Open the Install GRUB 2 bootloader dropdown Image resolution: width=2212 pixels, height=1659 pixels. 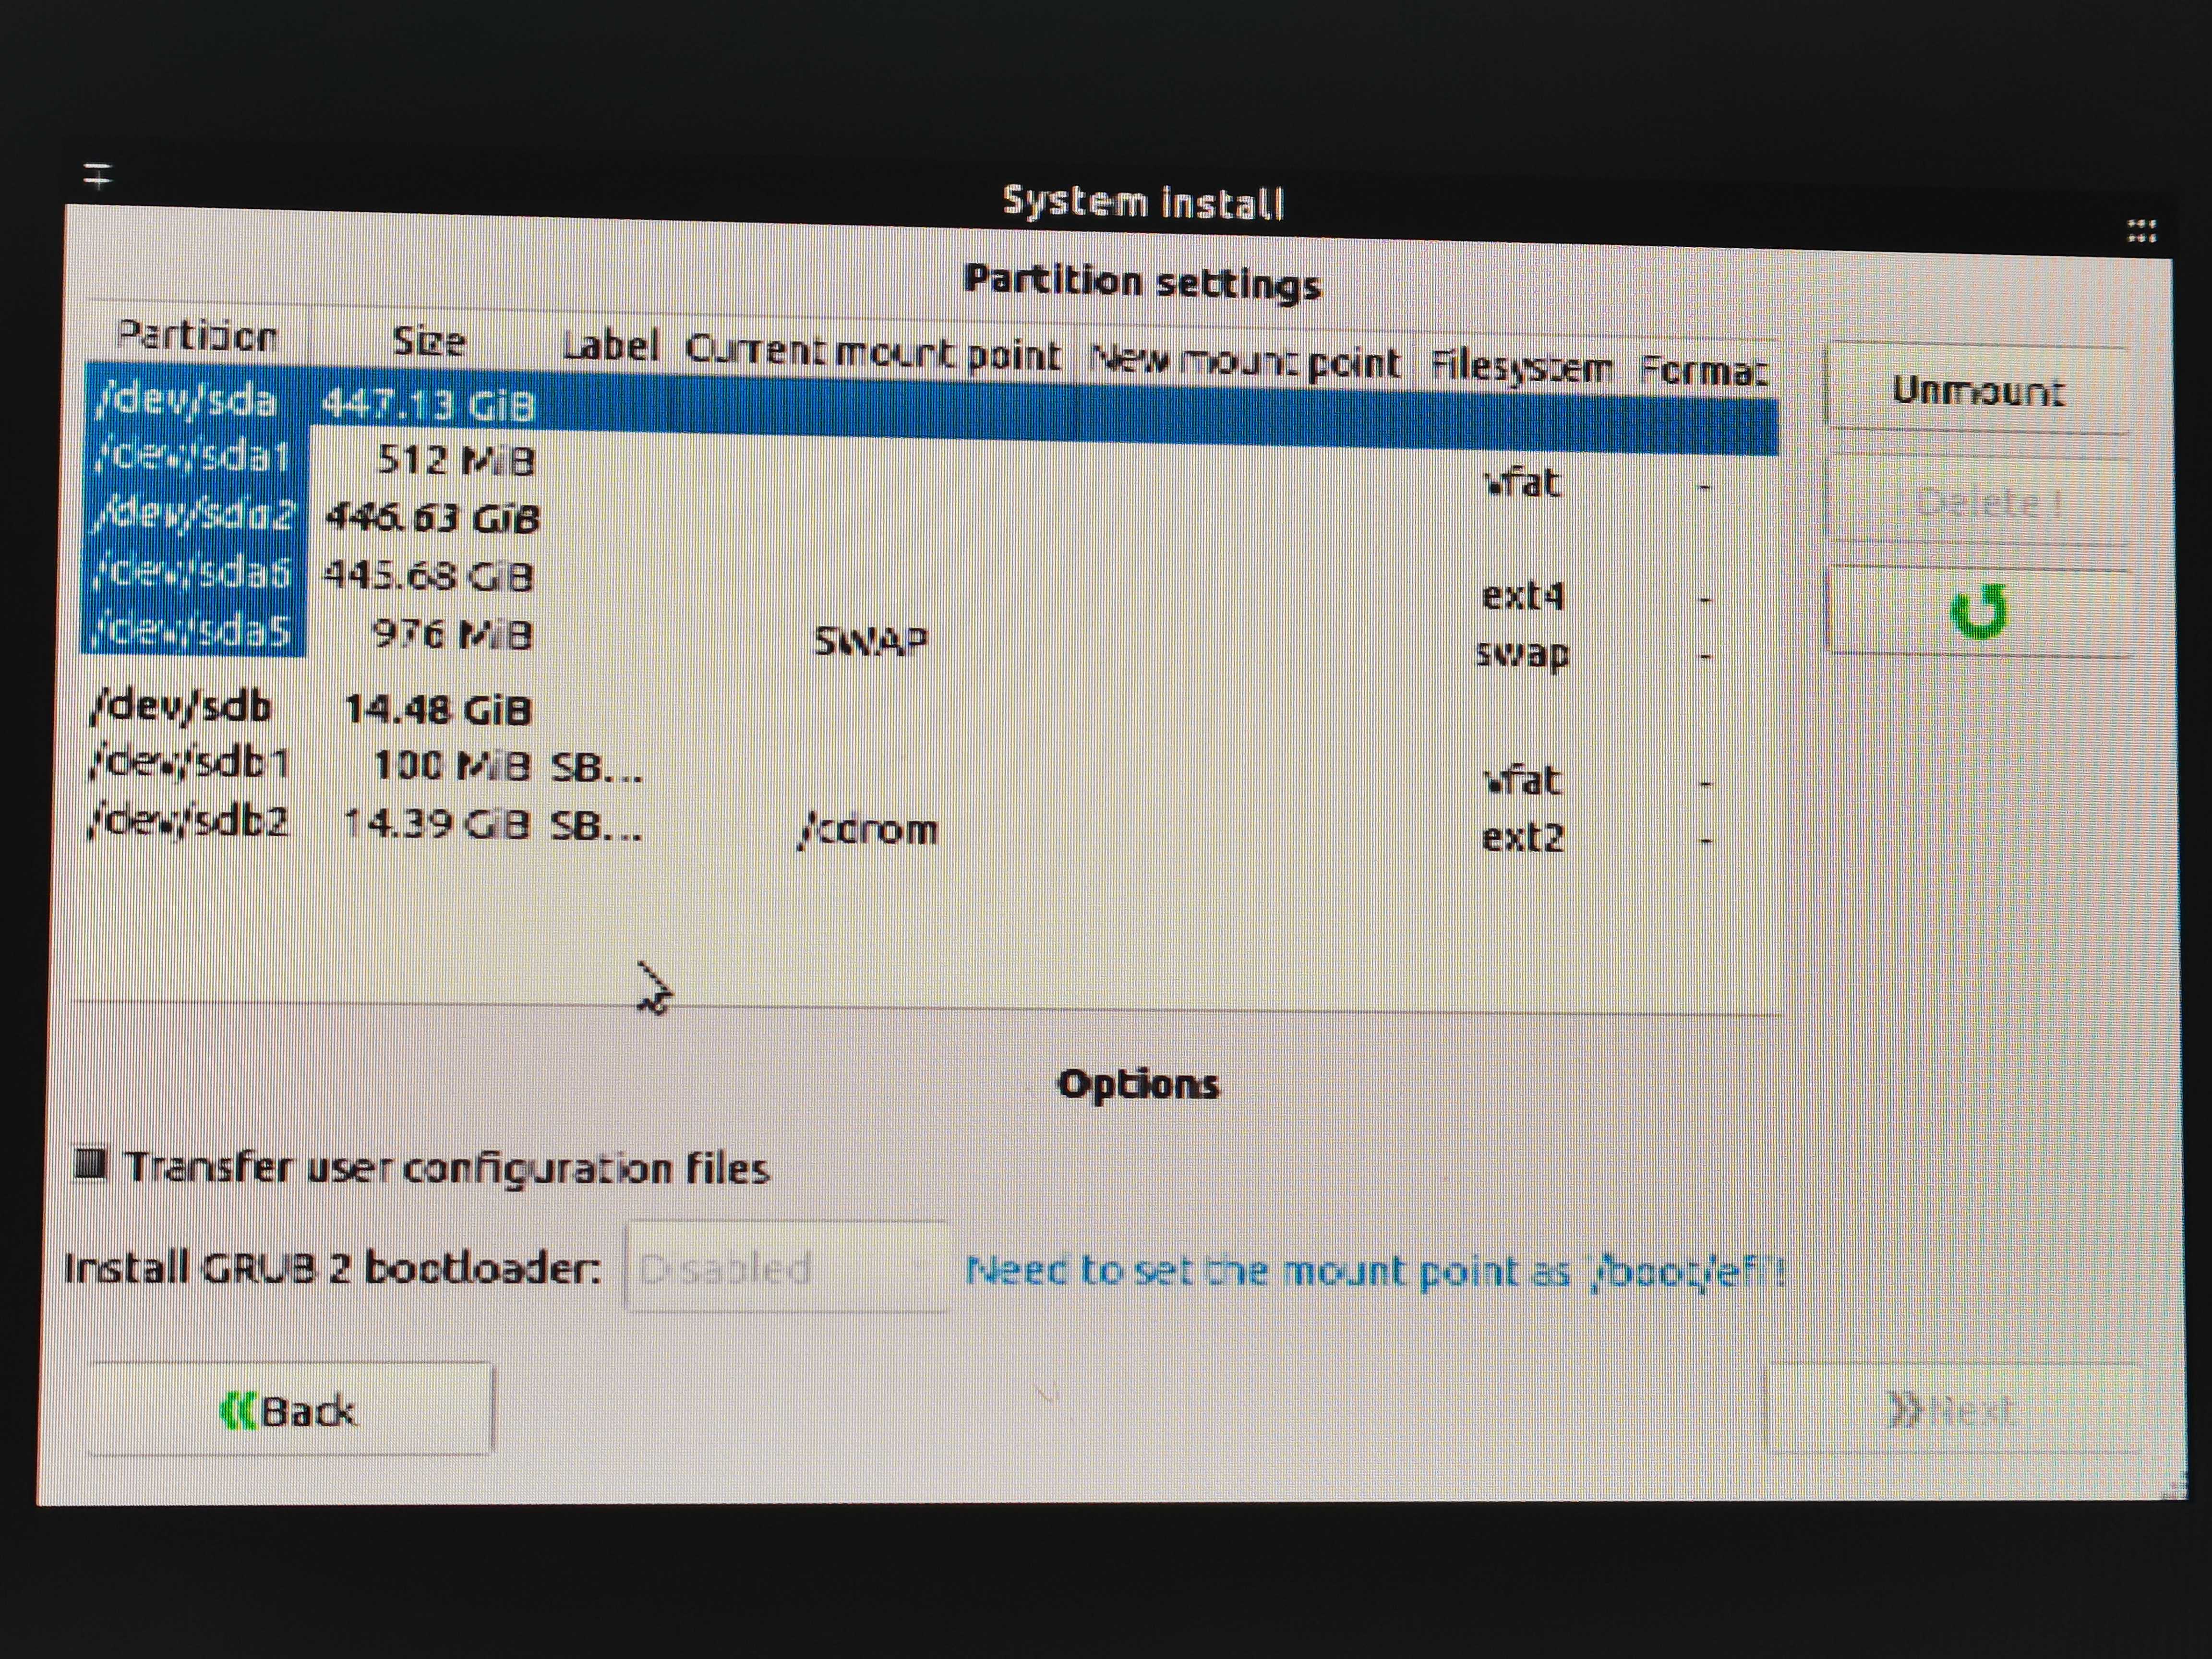pyautogui.click(x=786, y=1268)
